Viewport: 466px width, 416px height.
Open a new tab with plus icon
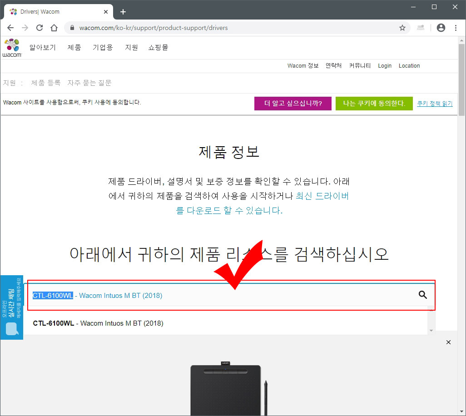pyautogui.click(x=123, y=12)
